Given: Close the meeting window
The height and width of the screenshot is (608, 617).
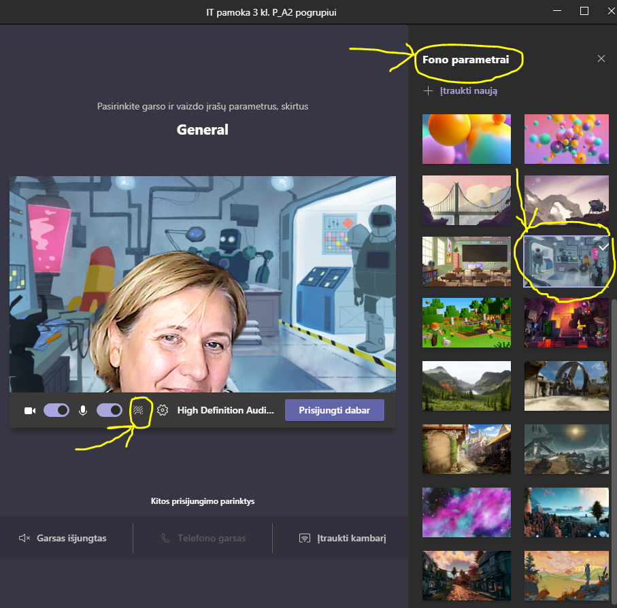Looking at the screenshot, I should coord(611,11).
